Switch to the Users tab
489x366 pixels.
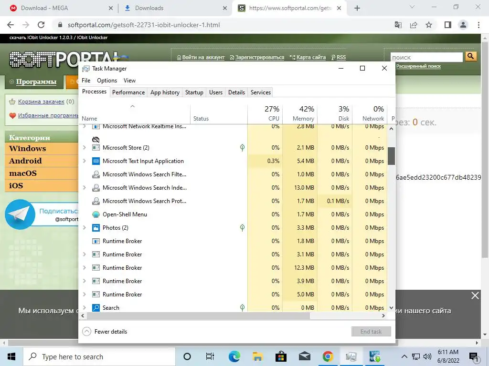coord(216,92)
